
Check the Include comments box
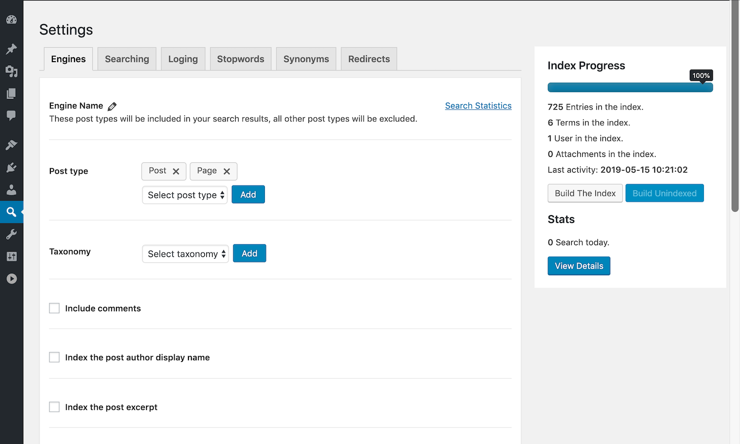54,308
